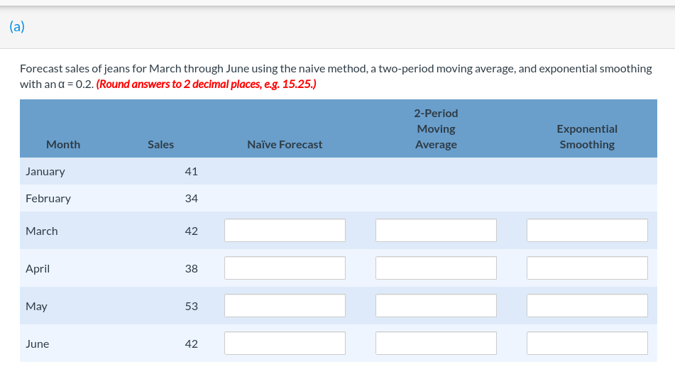Screen dimensions: 675x374
Task: Click the June Naïve Forecast input field
Action: (285, 343)
